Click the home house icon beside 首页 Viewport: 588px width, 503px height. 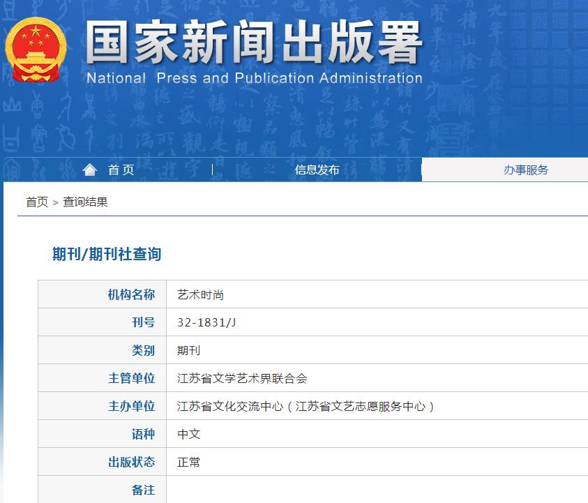point(90,168)
